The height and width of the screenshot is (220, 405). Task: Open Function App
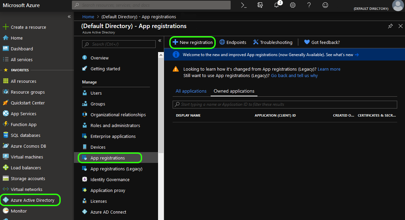point(20,124)
